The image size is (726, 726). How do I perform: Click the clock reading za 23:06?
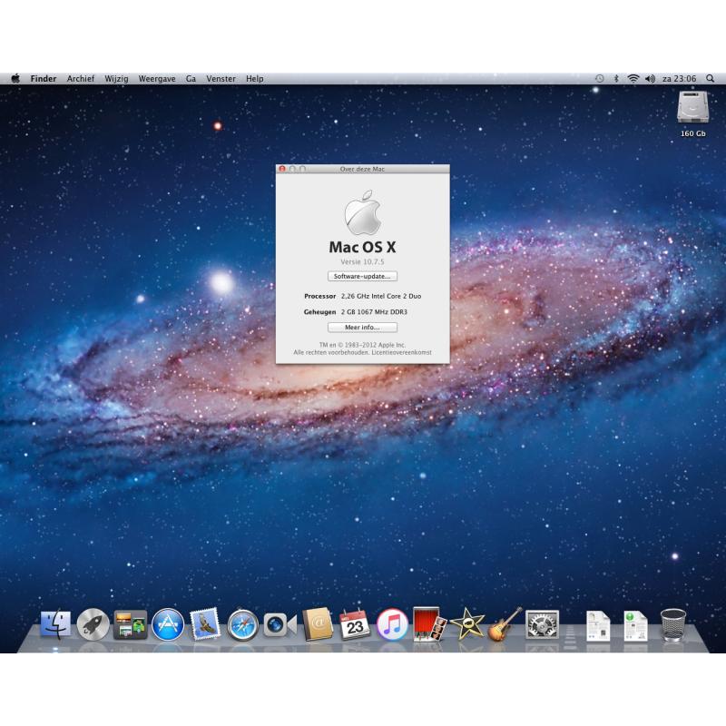(x=679, y=79)
